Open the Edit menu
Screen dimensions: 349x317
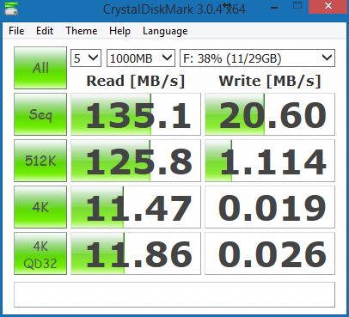click(x=45, y=31)
